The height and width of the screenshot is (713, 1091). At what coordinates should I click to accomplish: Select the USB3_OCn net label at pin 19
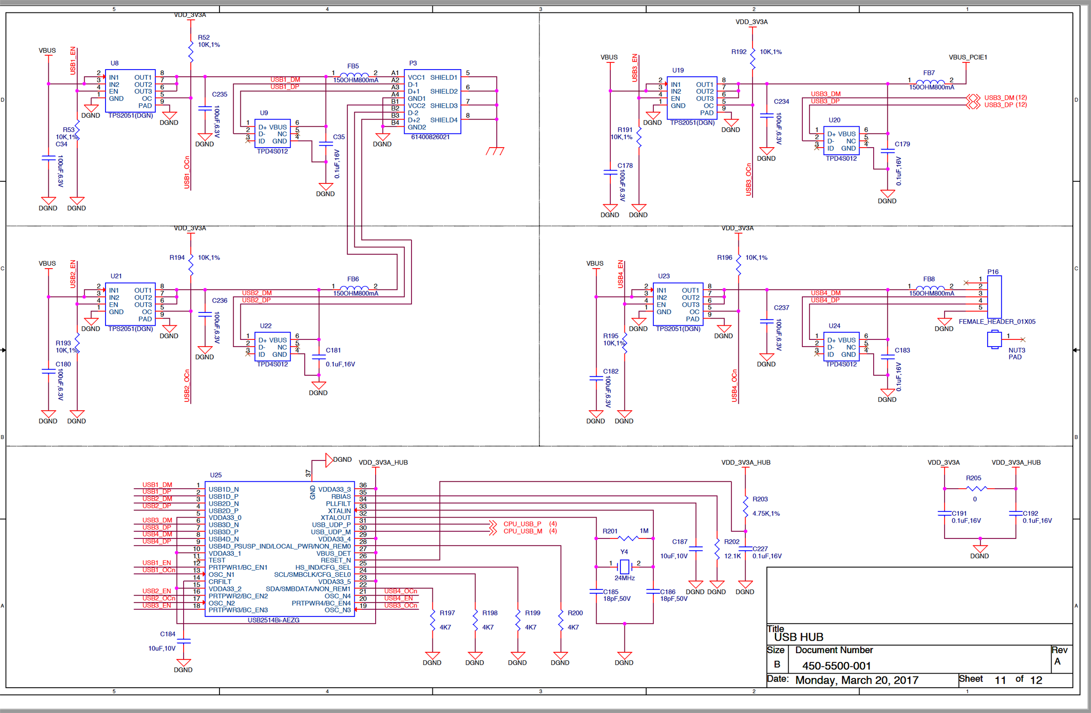tap(400, 605)
